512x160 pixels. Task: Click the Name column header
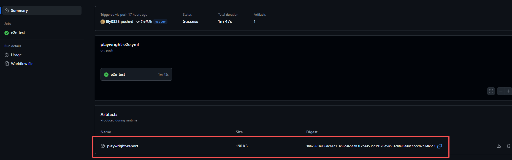click(x=106, y=132)
